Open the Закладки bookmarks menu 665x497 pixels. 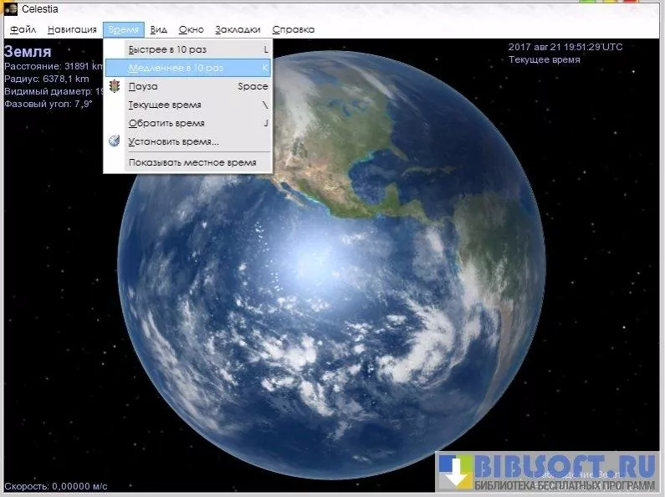[x=238, y=29]
